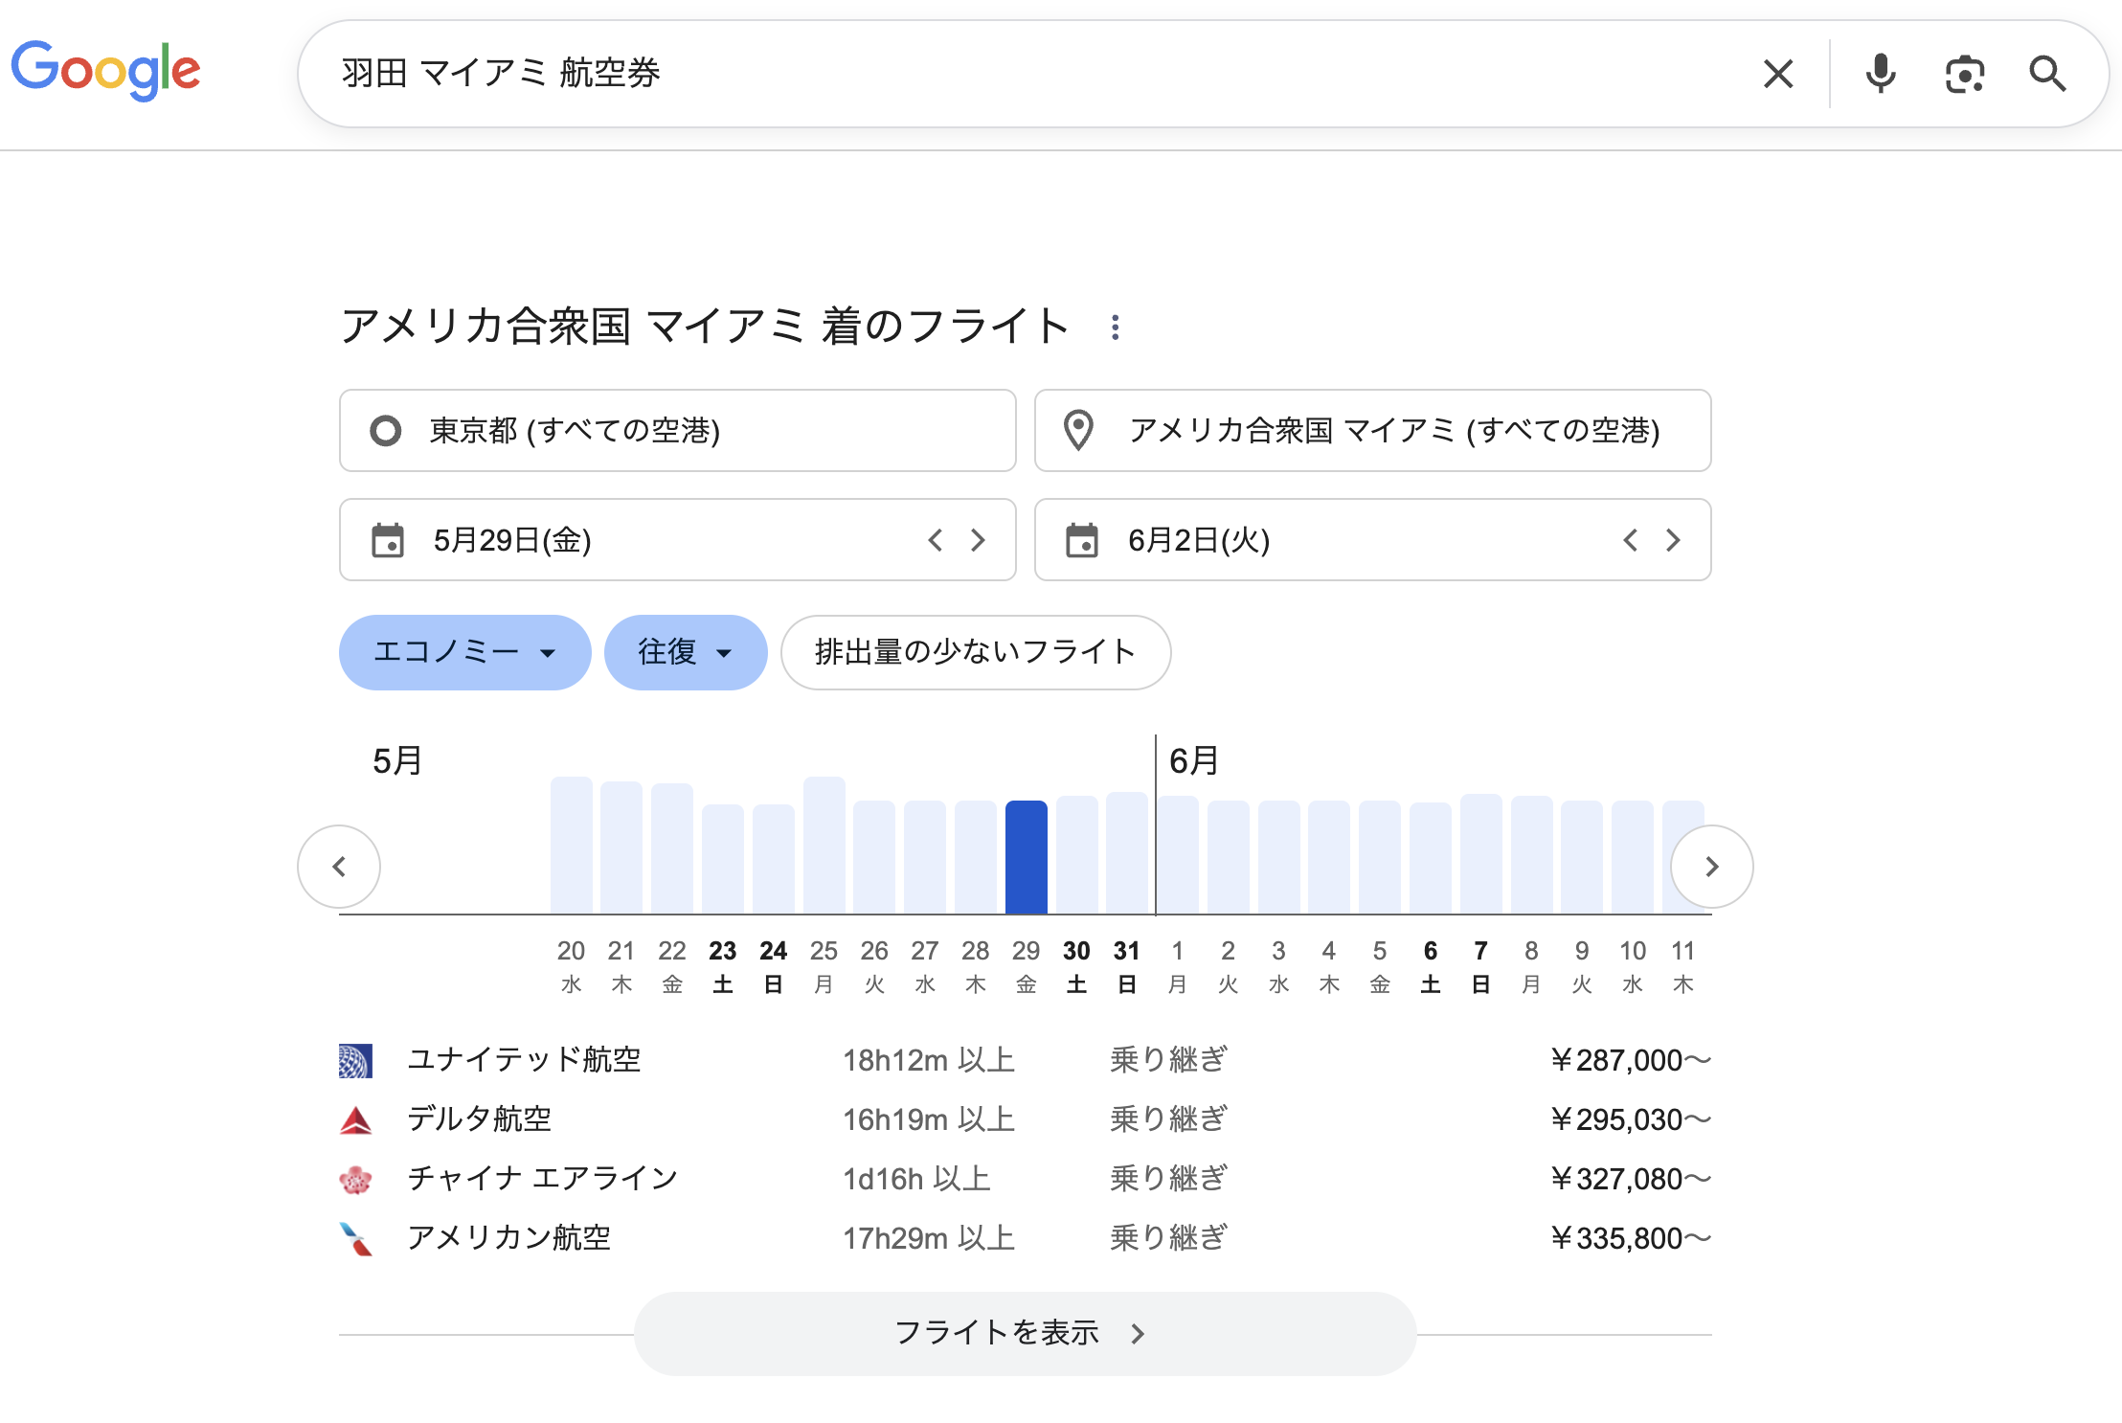Click duration 1d16h 以上

coord(916,1180)
